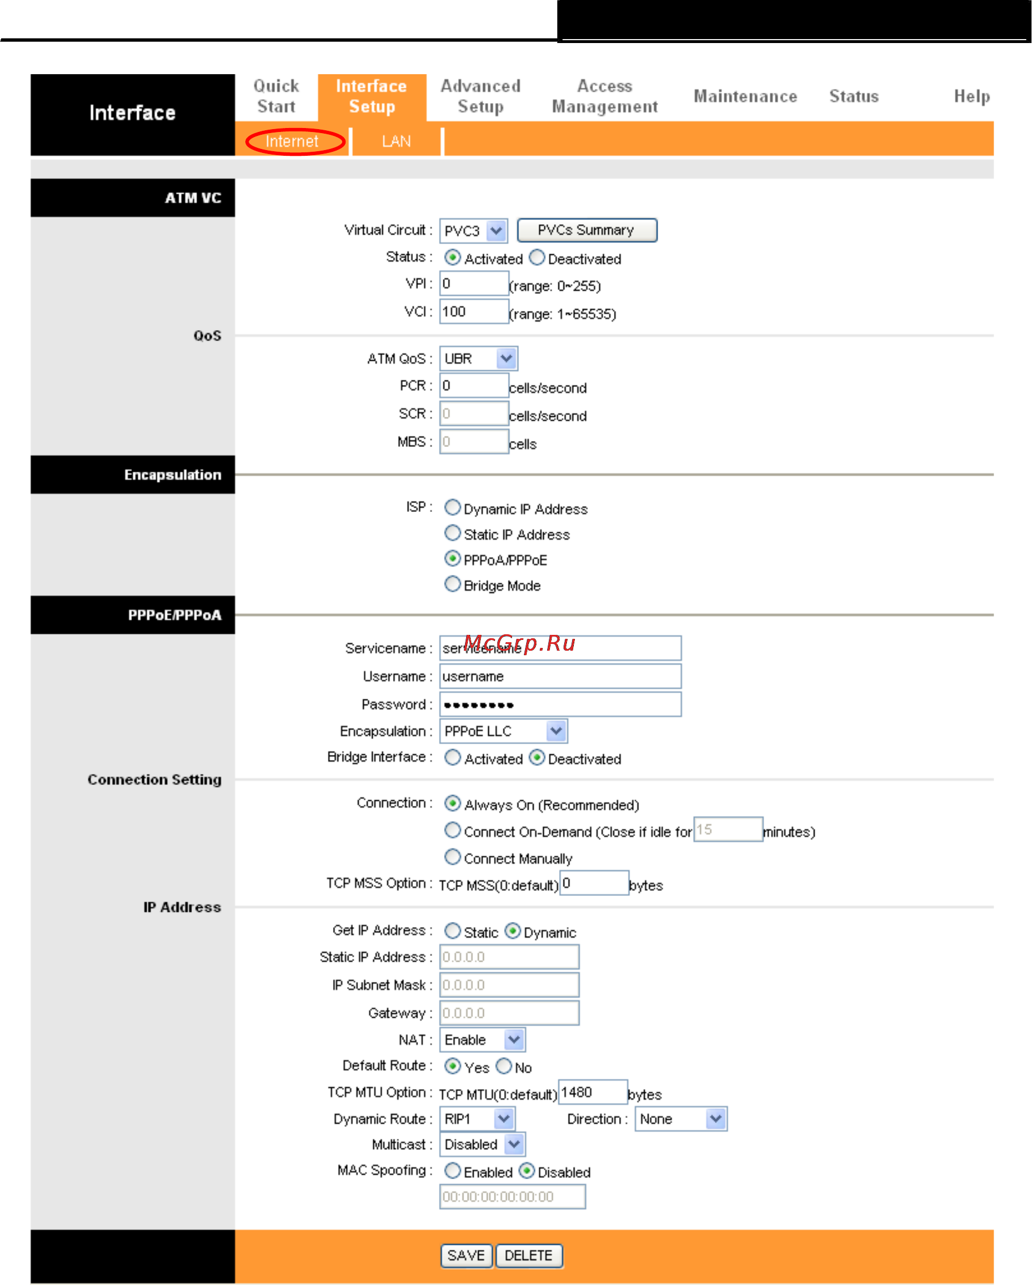
Task: Select Connect On-Demand connection option
Action: 453,830
